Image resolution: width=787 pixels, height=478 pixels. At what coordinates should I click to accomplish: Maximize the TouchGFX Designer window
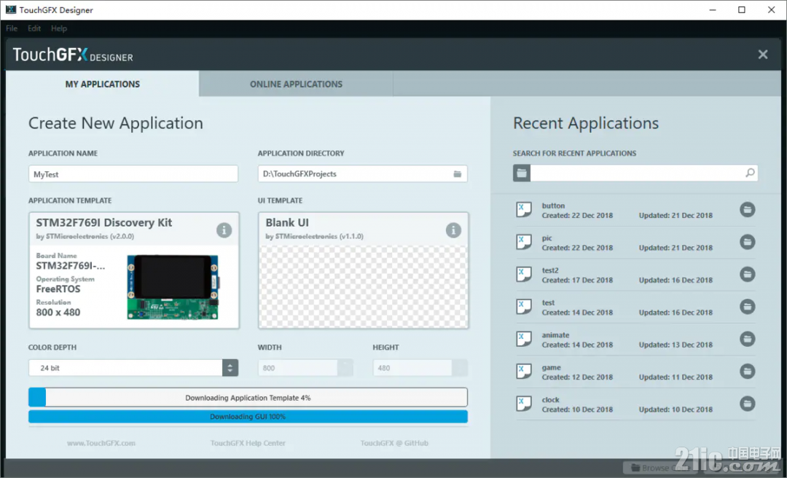(741, 10)
